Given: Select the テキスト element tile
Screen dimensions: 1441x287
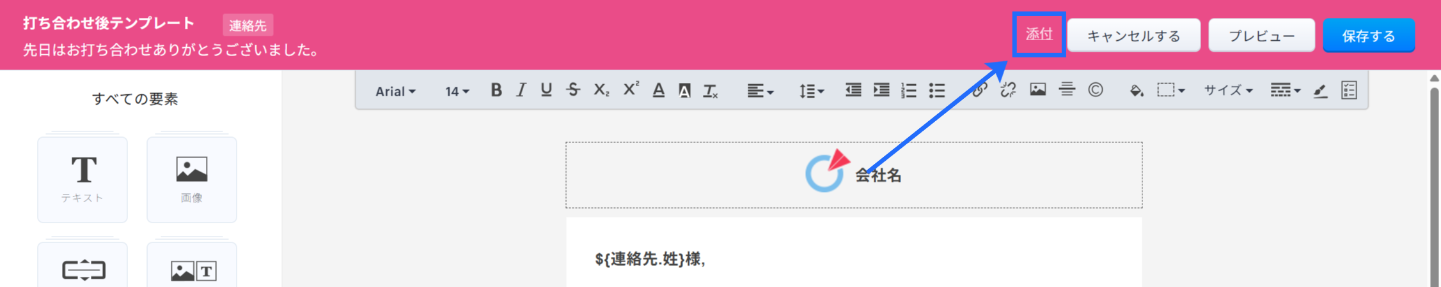Looking at the screenshot, I should (83, 179).
